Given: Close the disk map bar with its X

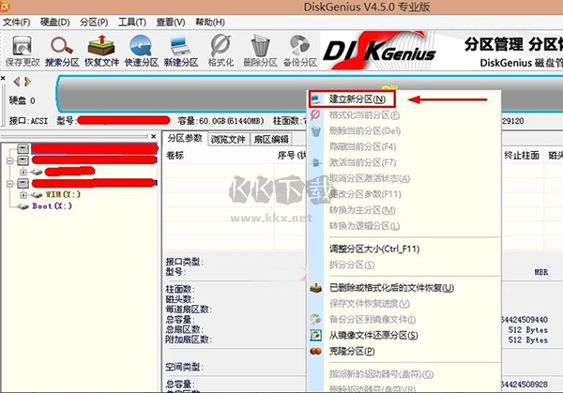Looking at the screenshot, I should point(3,78).
